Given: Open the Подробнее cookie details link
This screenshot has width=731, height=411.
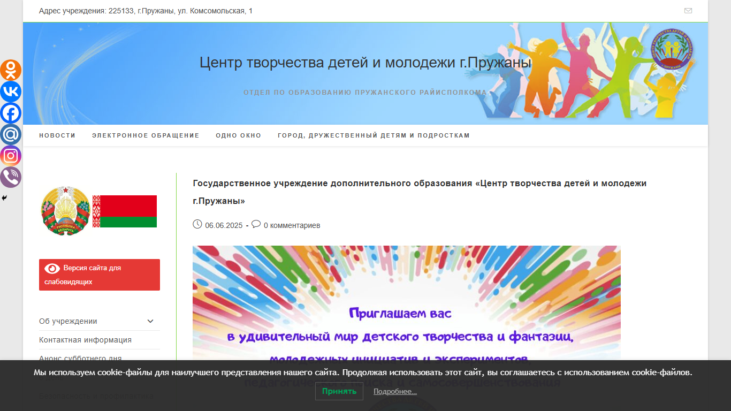Looking at the screenshot, I should click(395, 392).
